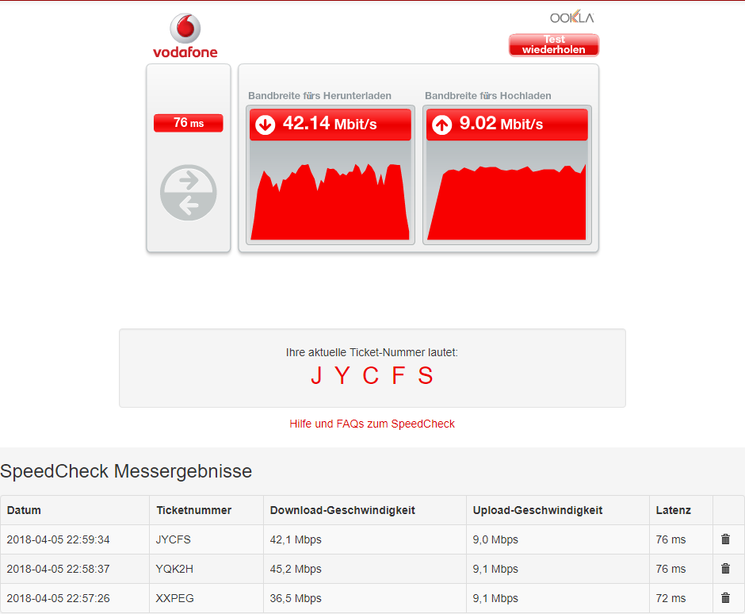Select the ticket number JYCFS text
Image resolution: width=745 pixels, height=614 pixels.
click(372, 375)
